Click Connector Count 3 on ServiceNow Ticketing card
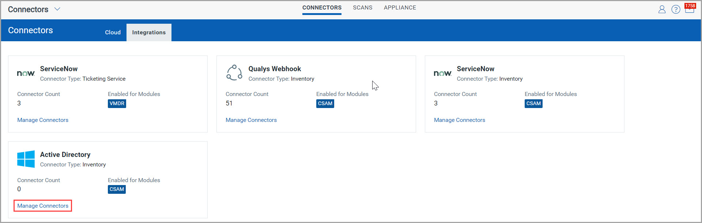The width and height of the screenshot is (702, 223). 19,103
